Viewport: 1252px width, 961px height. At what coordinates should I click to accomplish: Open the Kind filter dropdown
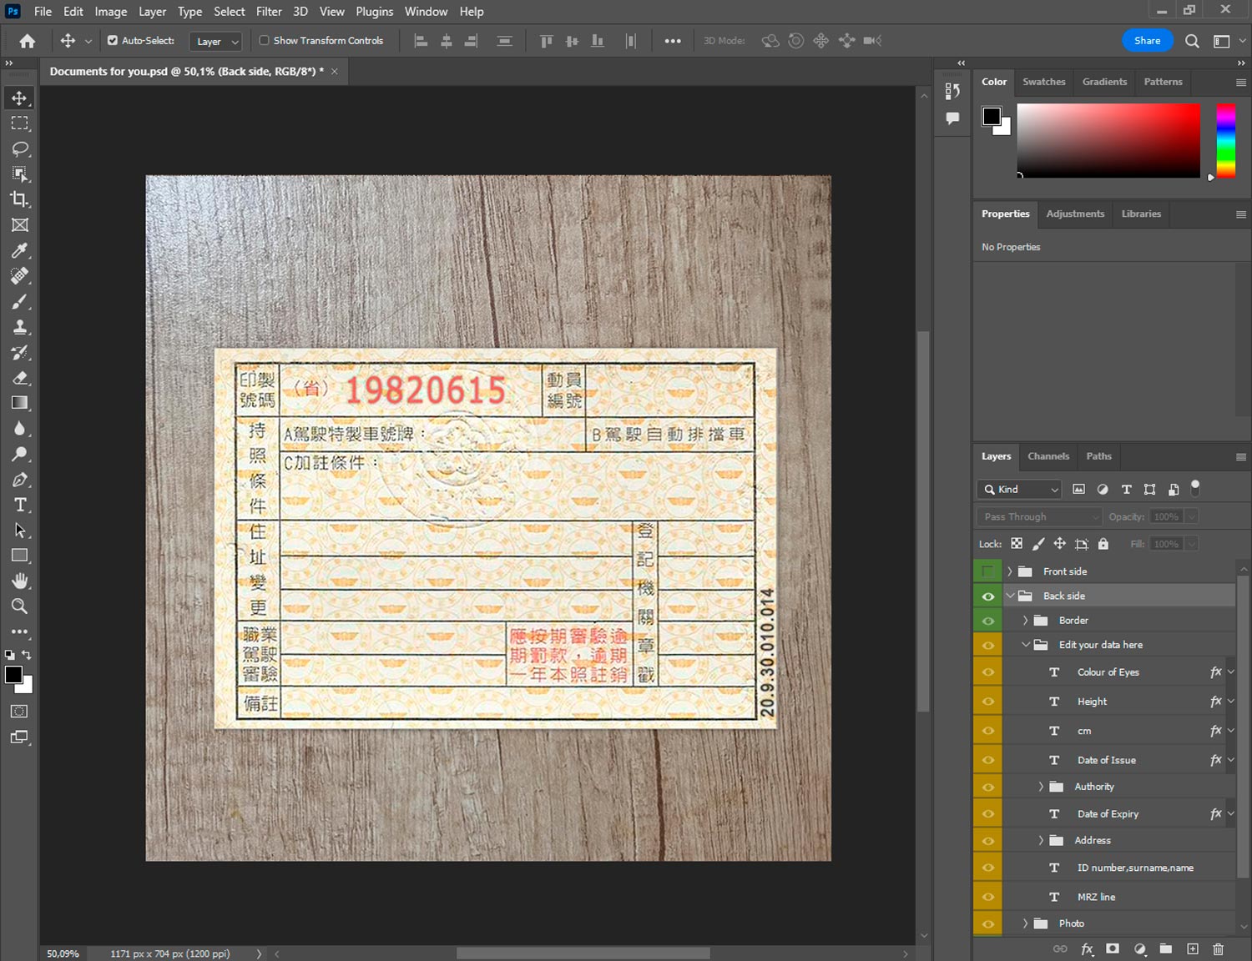(1019, 490)
